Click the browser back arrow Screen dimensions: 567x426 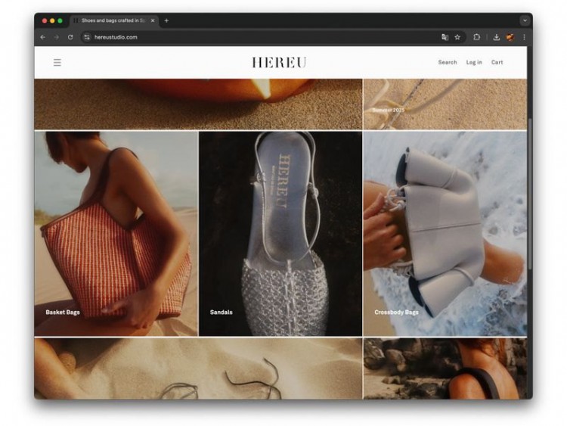[x=42, y=37]
